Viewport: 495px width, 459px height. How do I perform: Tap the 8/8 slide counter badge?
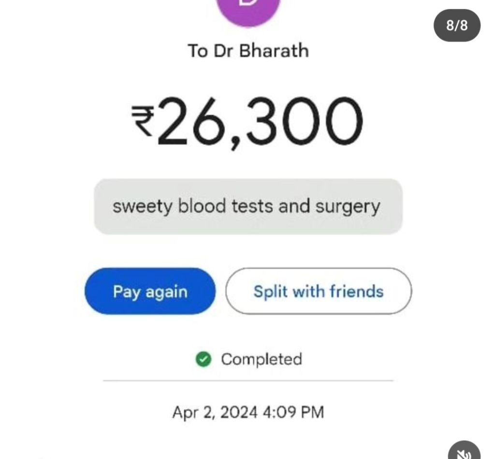(457, 25)
